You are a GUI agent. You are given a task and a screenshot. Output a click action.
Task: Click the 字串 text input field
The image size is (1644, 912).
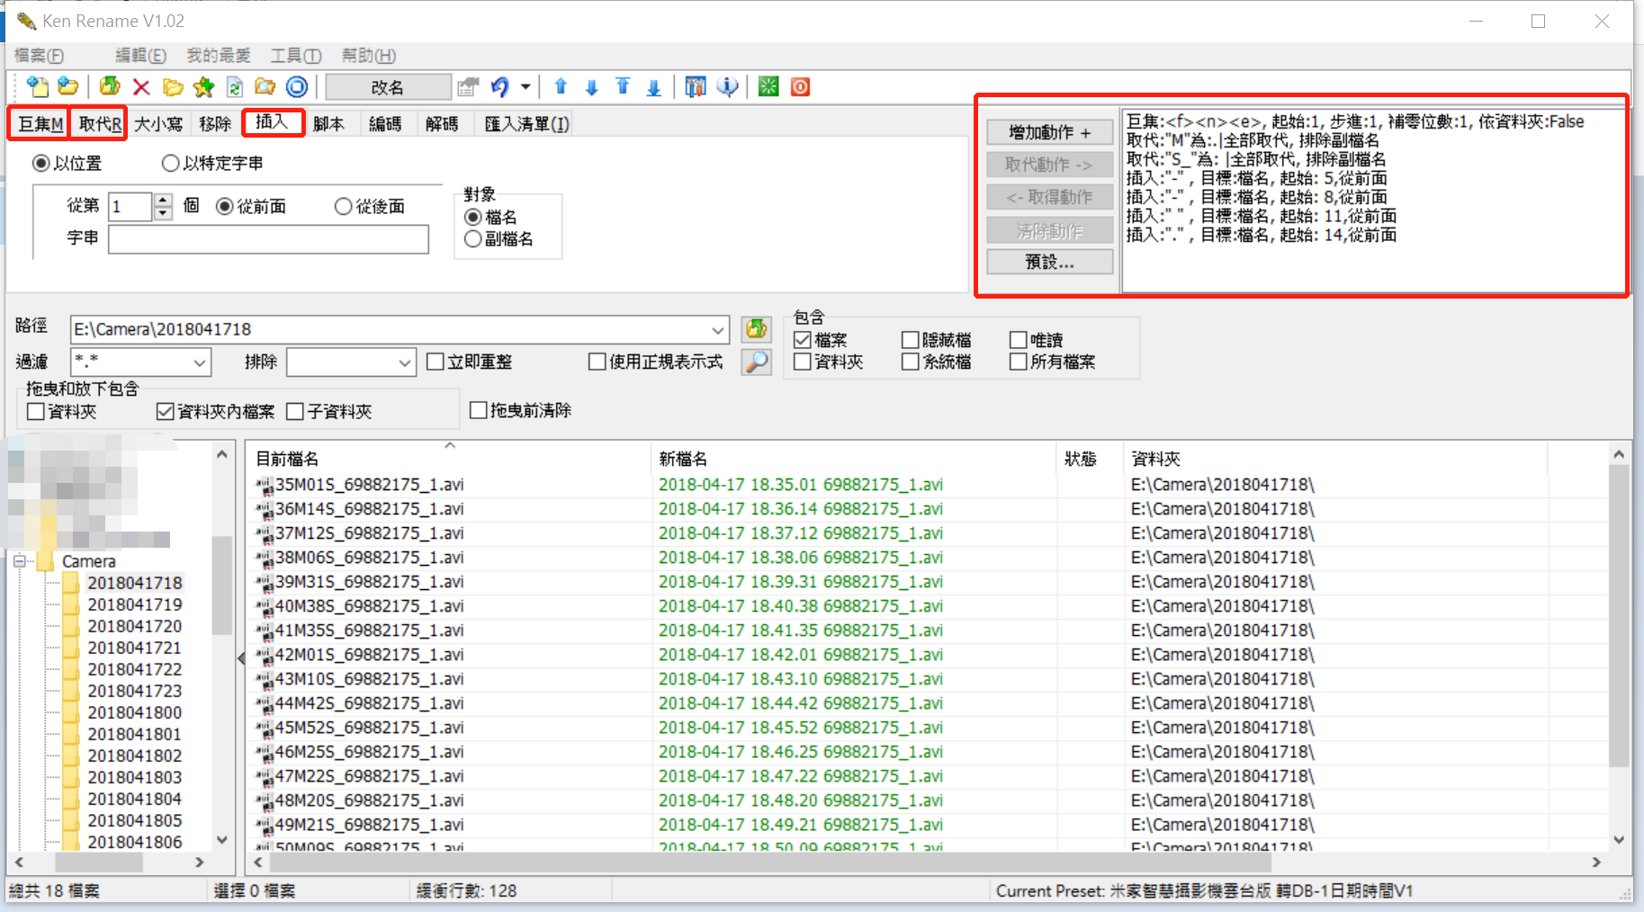coord(268,239)
